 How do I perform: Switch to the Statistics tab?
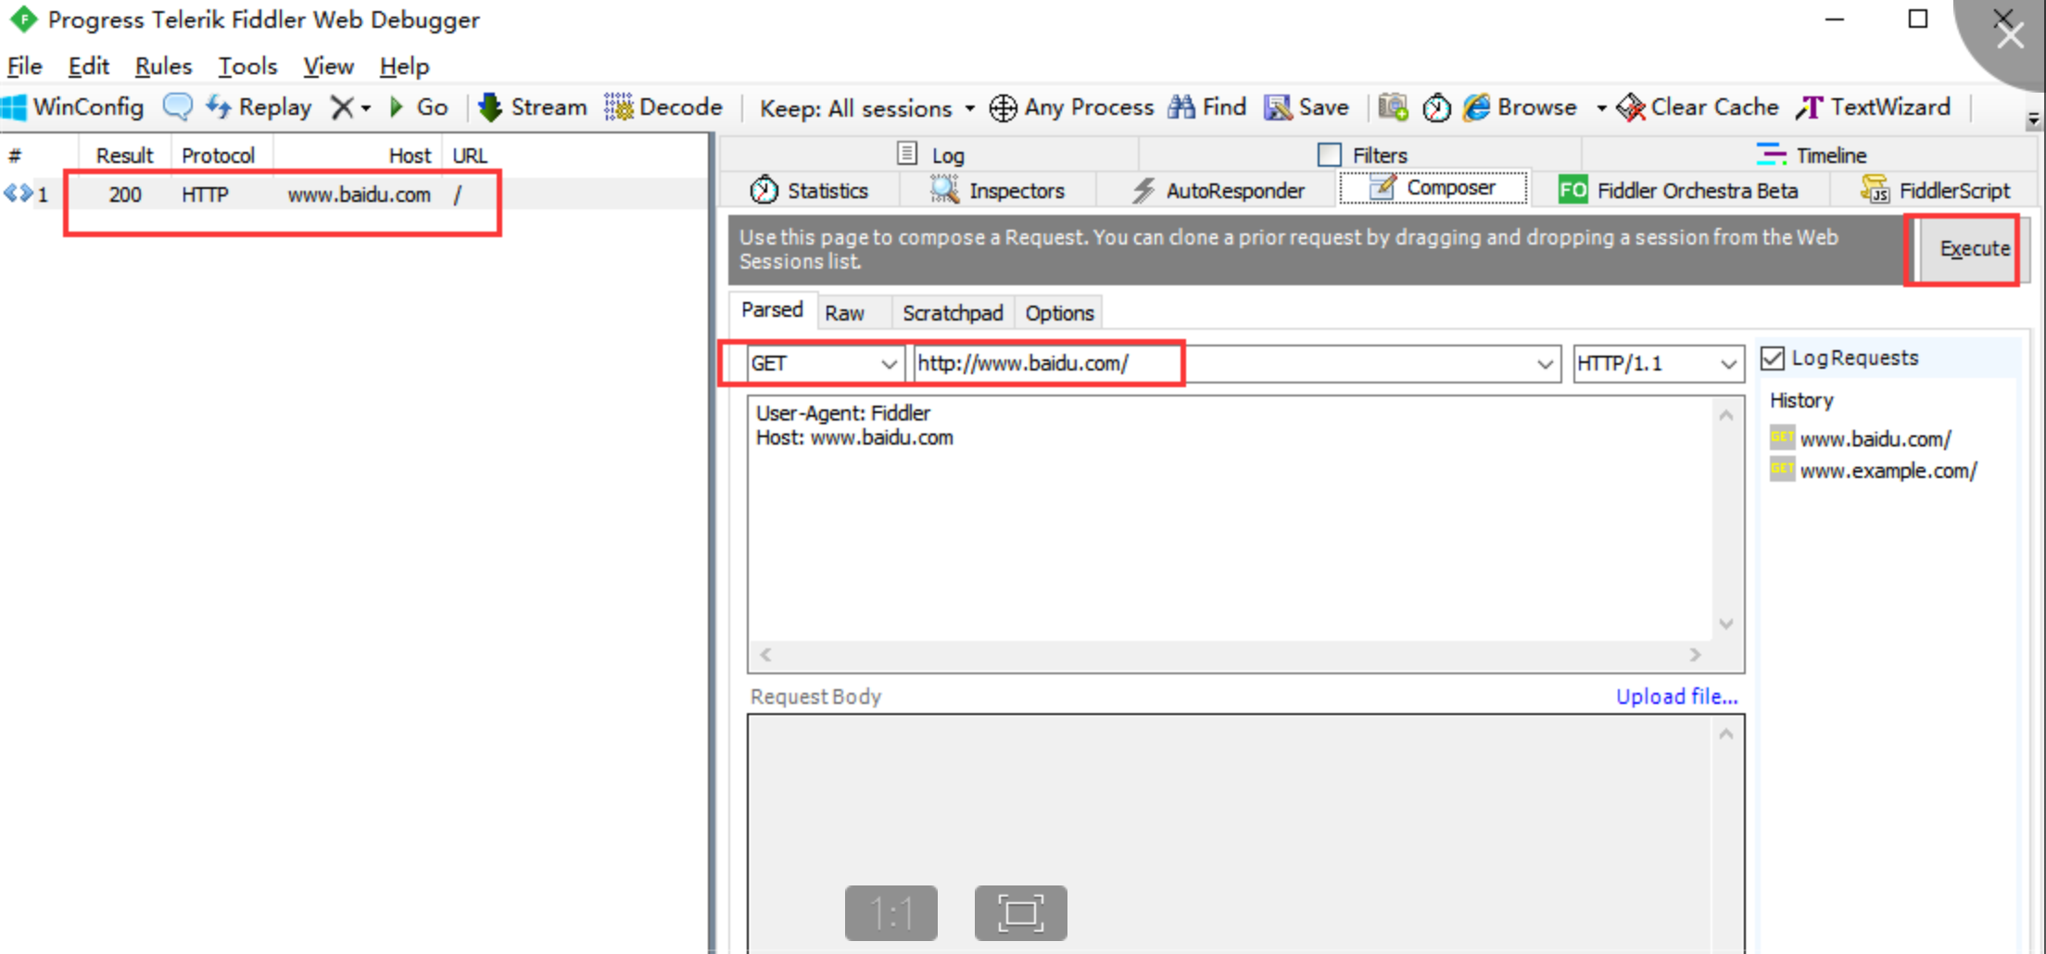[810, 191]
